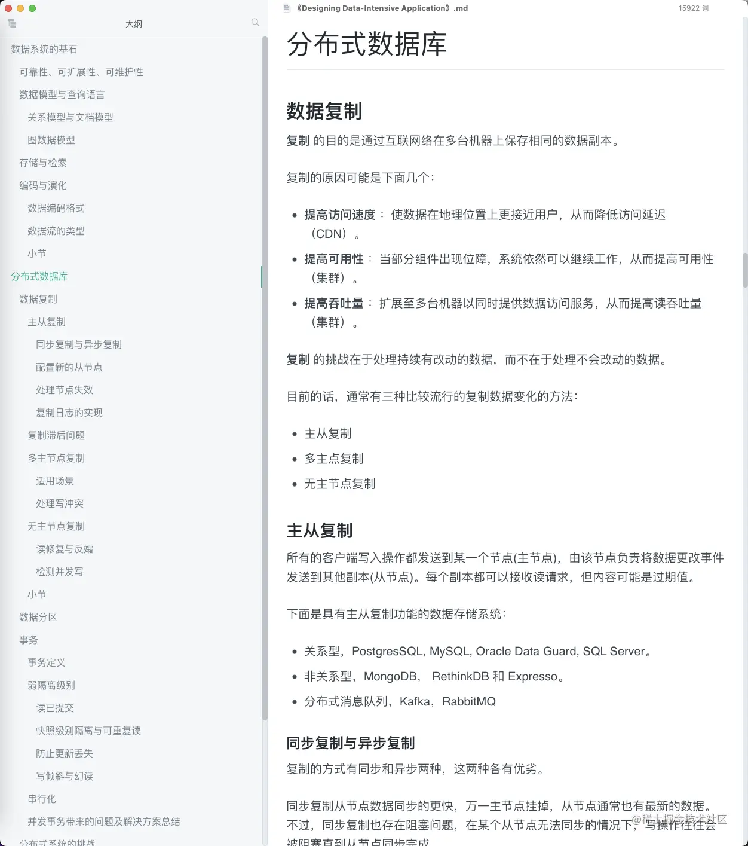
Task: Select the 大纲 outline panel header
Action: point(134,24)
